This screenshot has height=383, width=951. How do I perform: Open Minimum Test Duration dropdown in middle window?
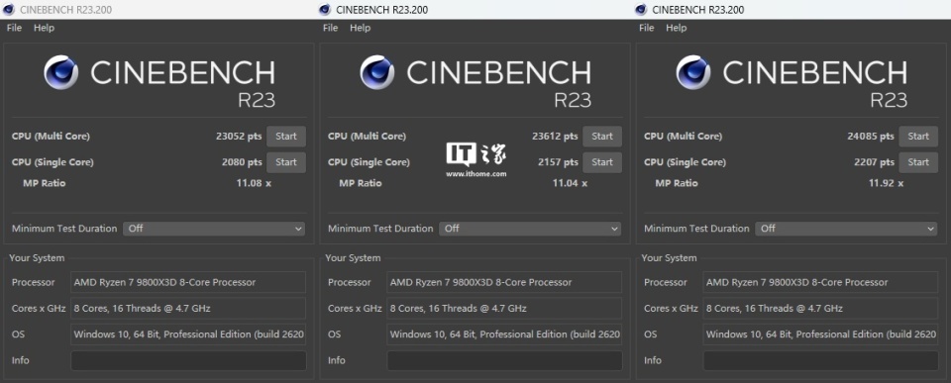click(530, 229)
